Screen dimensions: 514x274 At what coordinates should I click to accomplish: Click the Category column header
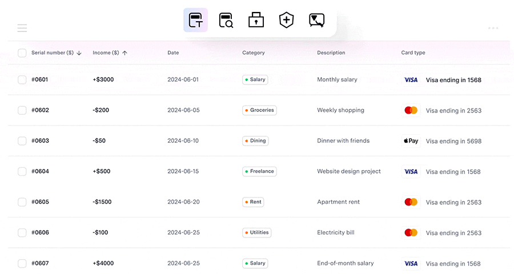tap(254, 53)
